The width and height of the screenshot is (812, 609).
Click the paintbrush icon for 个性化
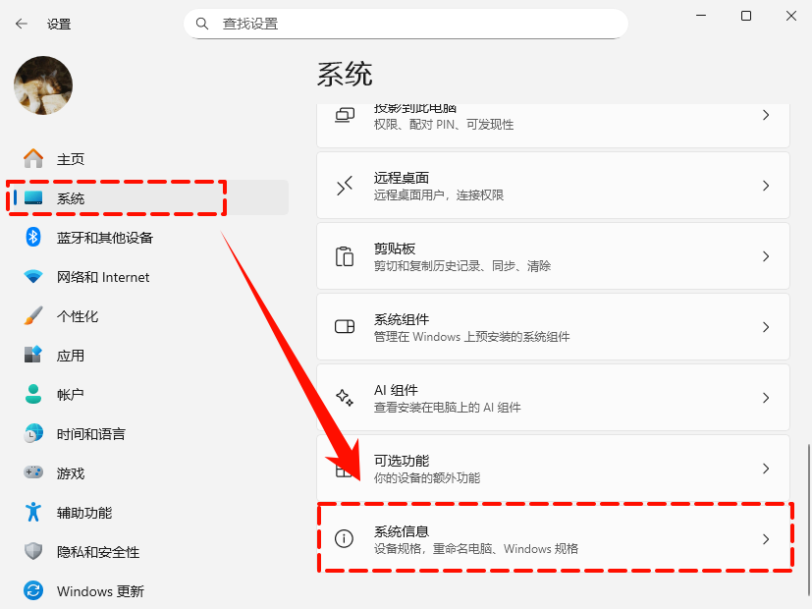coord(33,315)
